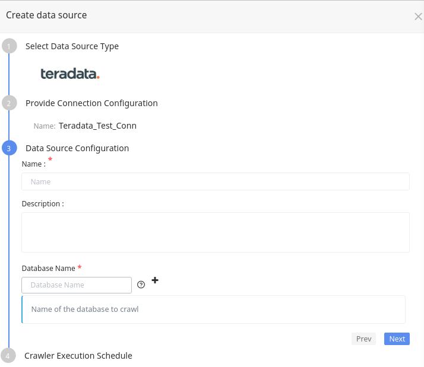Image resolution: width=424 pixels, height=367 pixels.
Task: Close the Create data source dialog
Action: pyautogui.click(x=418, y=17)
